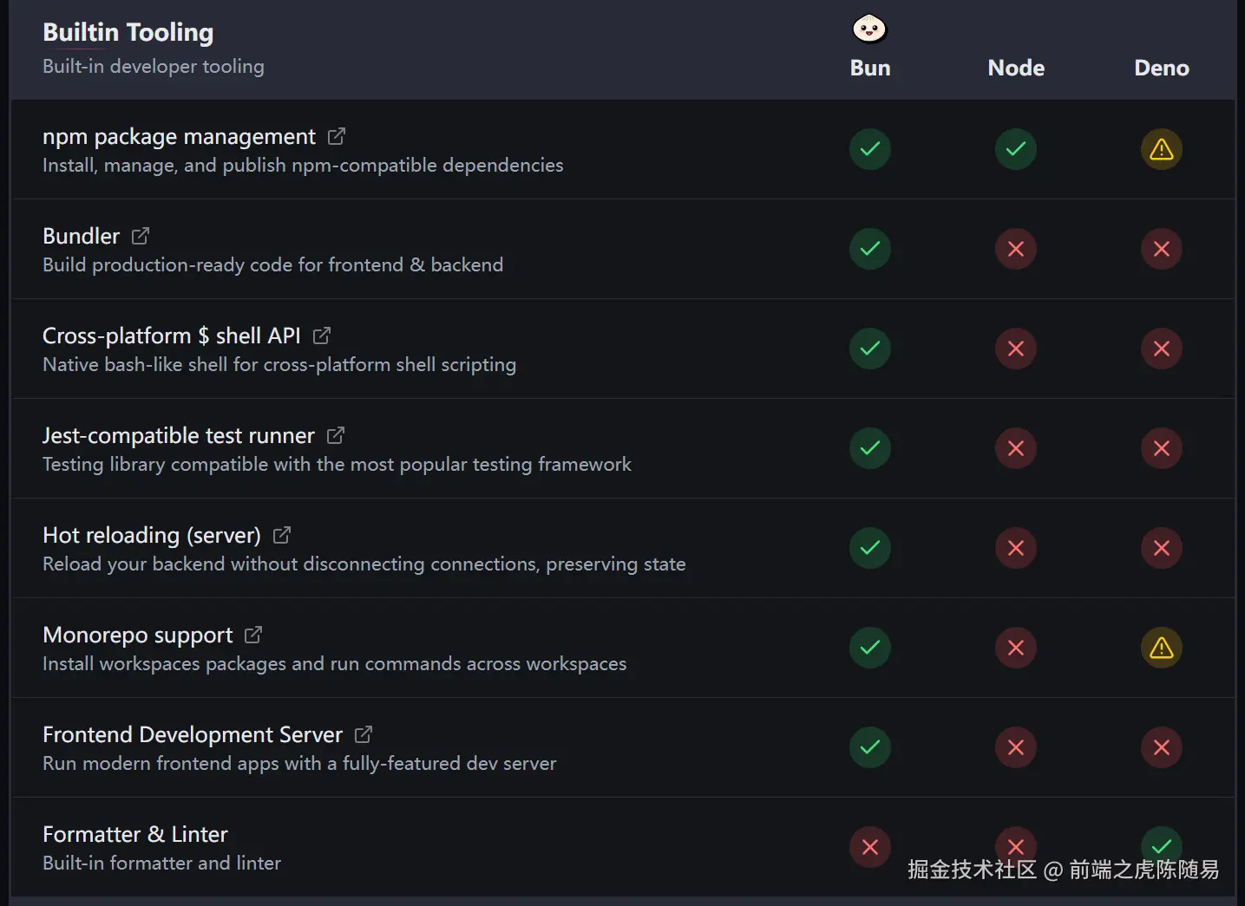Viewport: 1245px width, 906px height.
Task: Click Deno's red cross for Hot reloading (server)
Action: pyautogui.click(x=1162, y=548)
